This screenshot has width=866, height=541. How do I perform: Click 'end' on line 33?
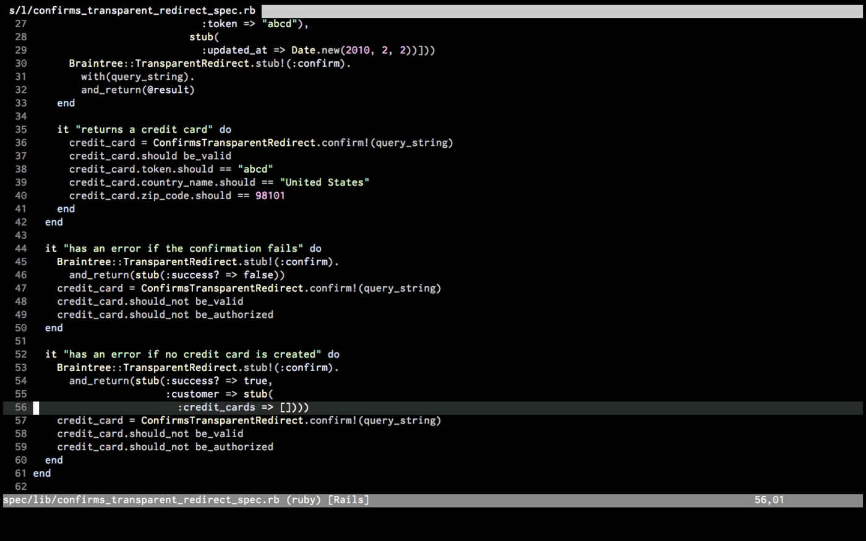(x=66, y=103)
